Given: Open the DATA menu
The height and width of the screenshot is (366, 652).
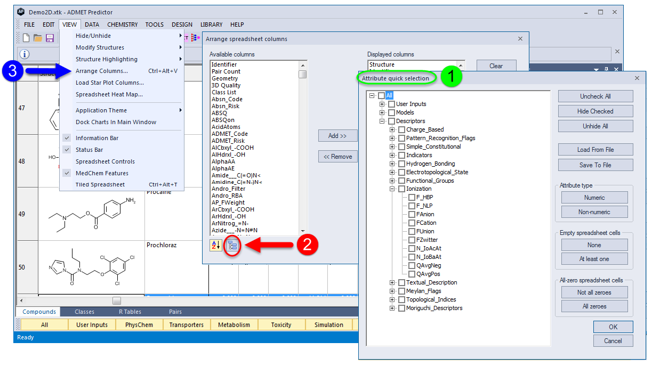Looking at the screenshot, I should point(92,25).
